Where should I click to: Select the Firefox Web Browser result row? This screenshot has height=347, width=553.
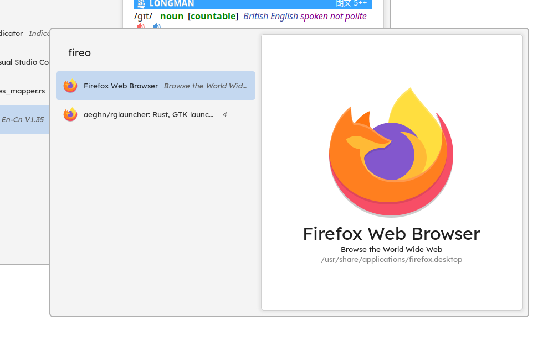156,86
